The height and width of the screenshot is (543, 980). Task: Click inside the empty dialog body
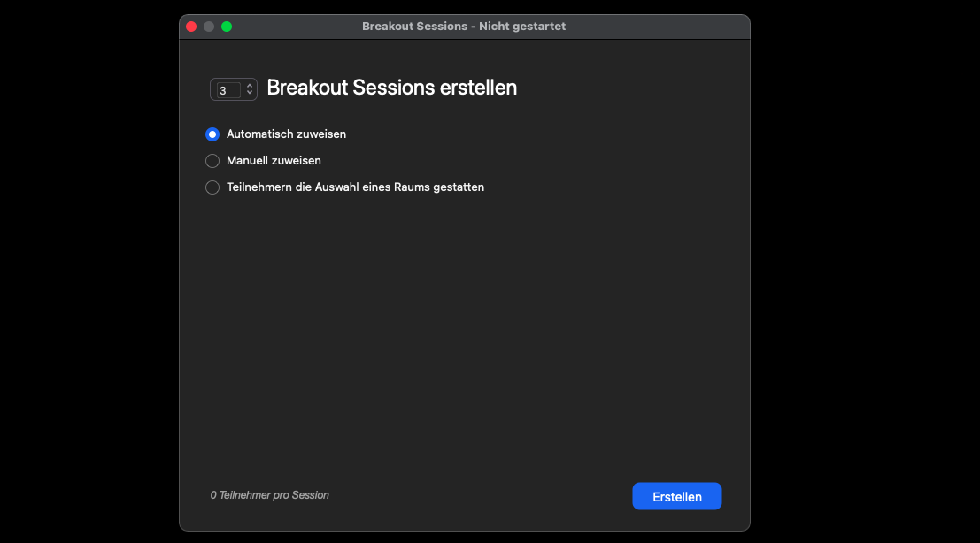coord(464,336)
